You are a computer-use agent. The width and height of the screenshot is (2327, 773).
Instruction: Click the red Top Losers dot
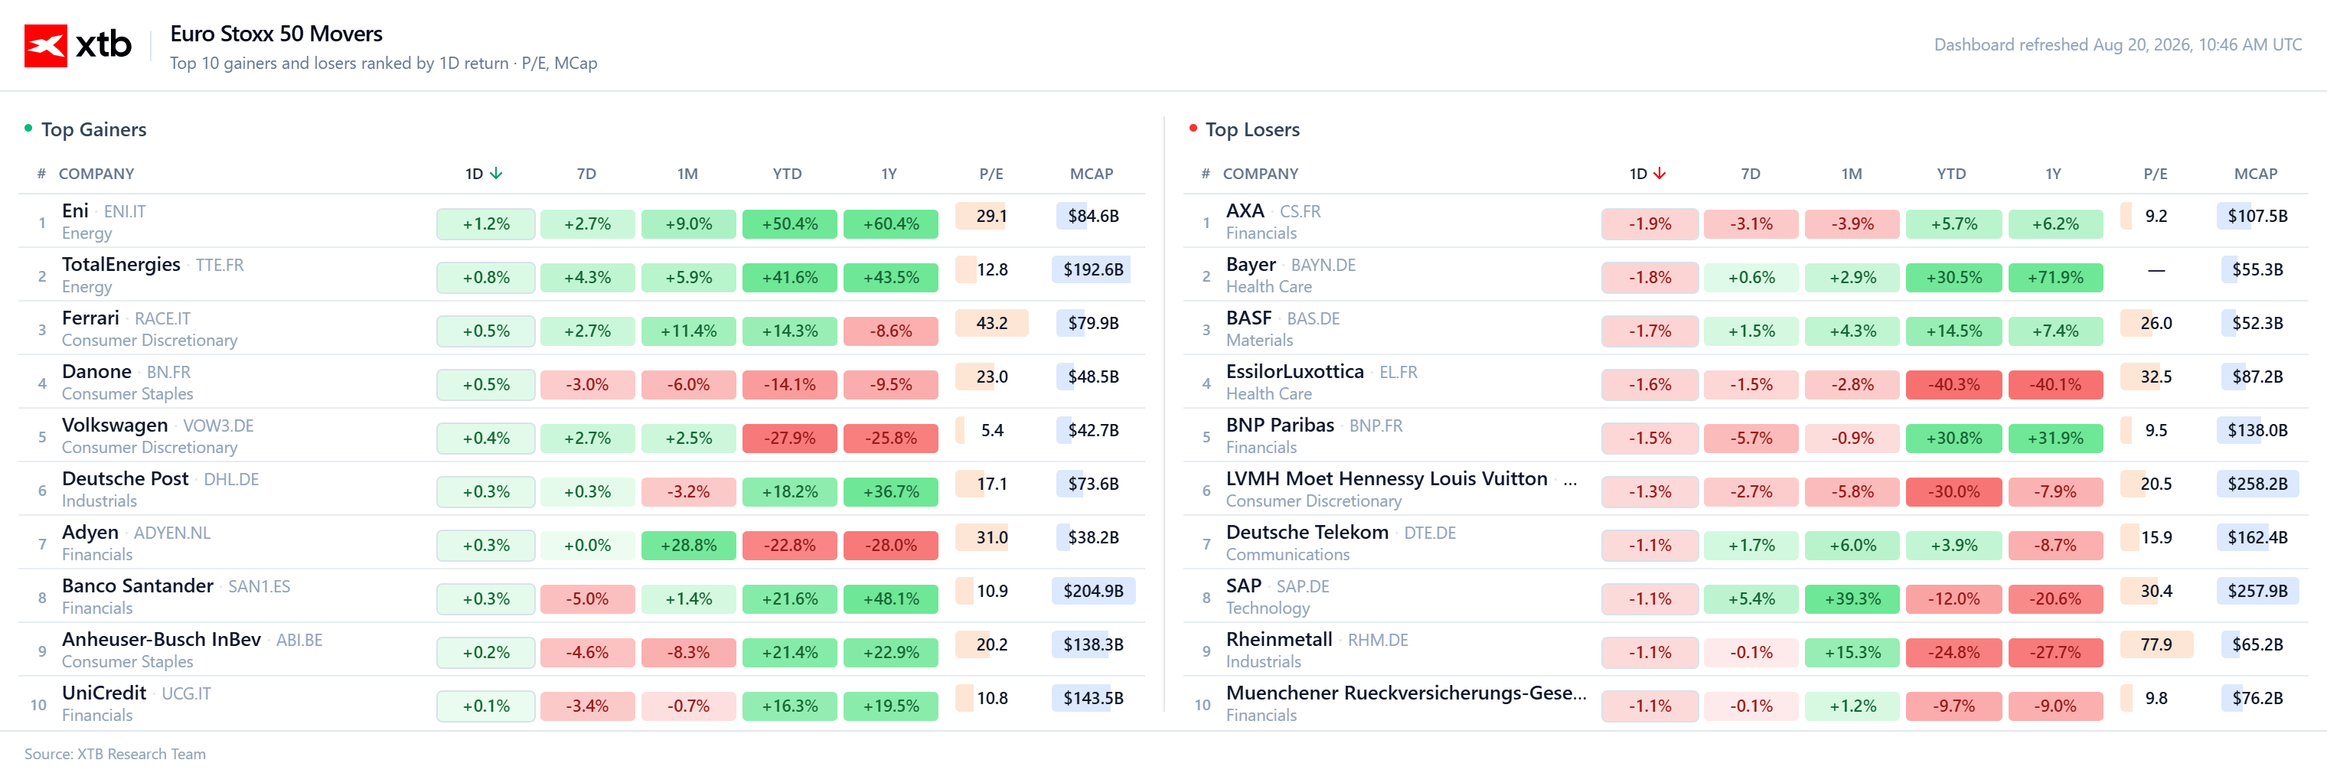coord(1193,129)
